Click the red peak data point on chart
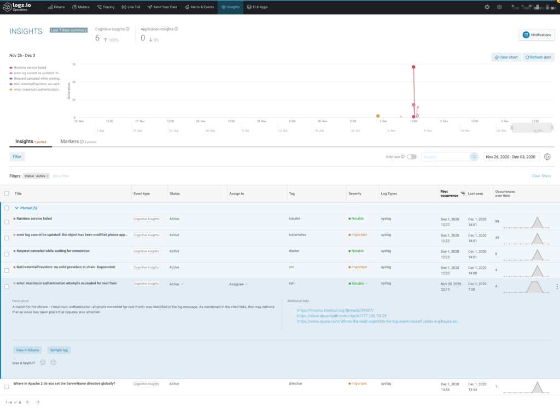Screen dimensions: 560x412 tap(413, 67)
